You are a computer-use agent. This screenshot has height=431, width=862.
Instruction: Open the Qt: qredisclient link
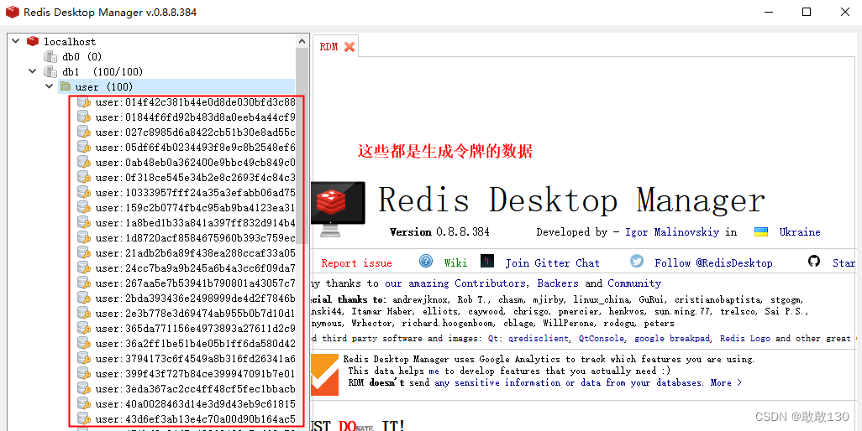[528, 338]
